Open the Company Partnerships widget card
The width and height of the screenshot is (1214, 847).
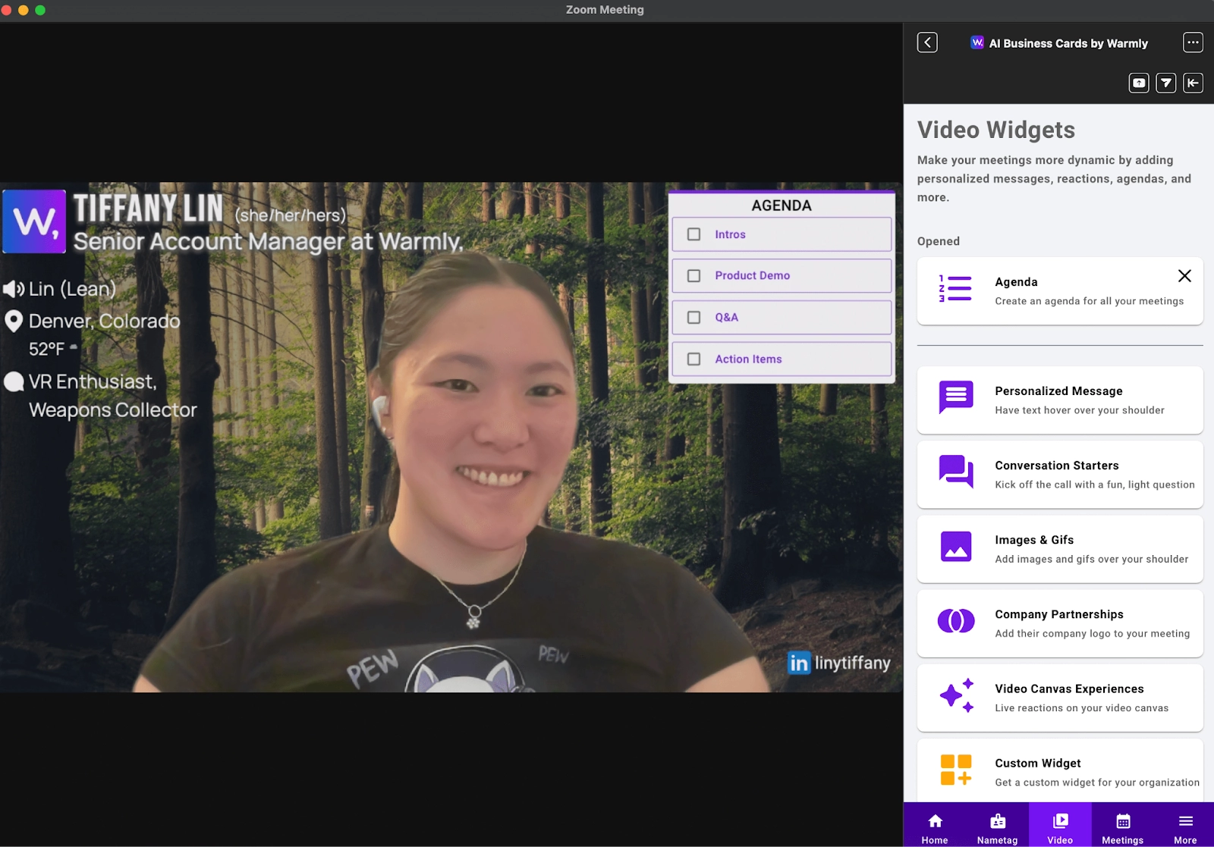[1060, 623]
